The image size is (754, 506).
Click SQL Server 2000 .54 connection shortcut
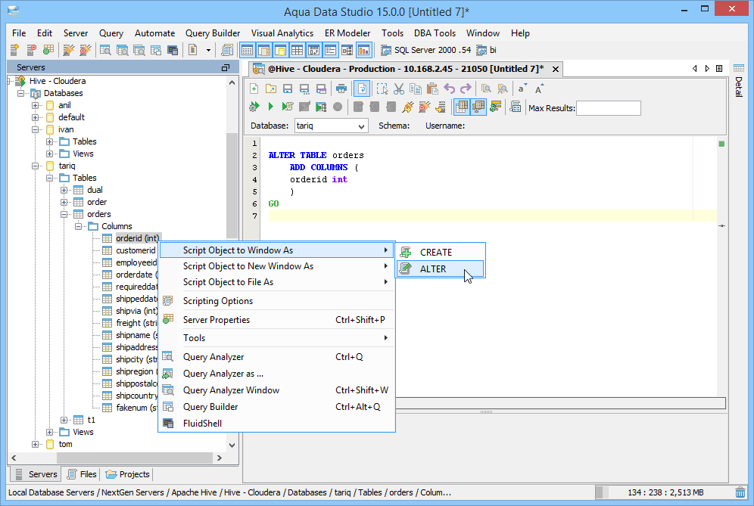(x=425, y=50)
